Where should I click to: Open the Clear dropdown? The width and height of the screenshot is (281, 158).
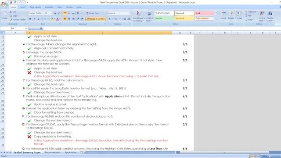[x=254, y=20]
